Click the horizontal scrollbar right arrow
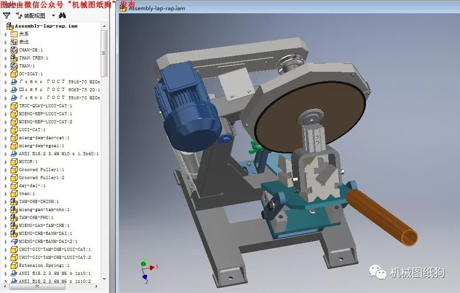The image size is (460, 293). tap(97, 286)
